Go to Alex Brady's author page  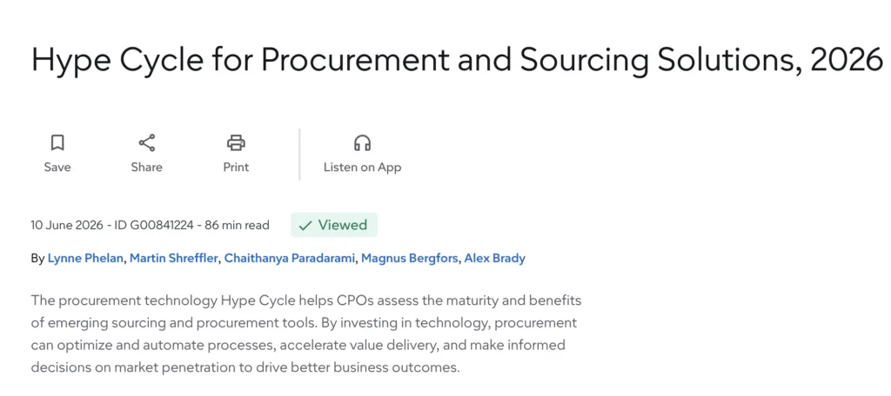(x=494, y=259)
